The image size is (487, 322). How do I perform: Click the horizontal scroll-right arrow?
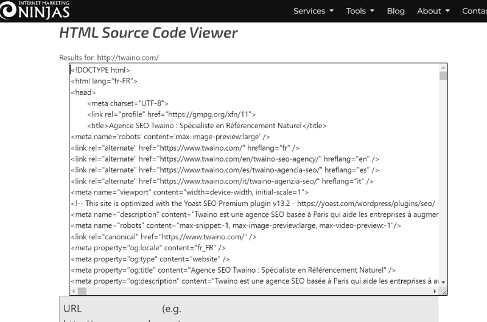(x=435, y=291)
